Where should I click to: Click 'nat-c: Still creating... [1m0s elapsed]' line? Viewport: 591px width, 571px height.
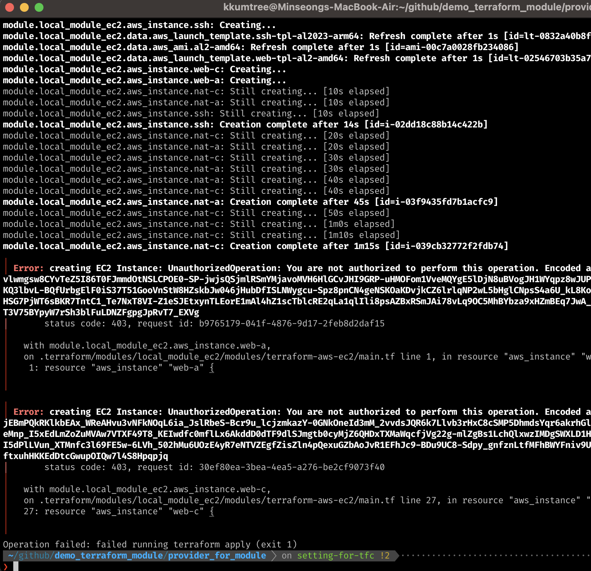(x=199, y=224)
